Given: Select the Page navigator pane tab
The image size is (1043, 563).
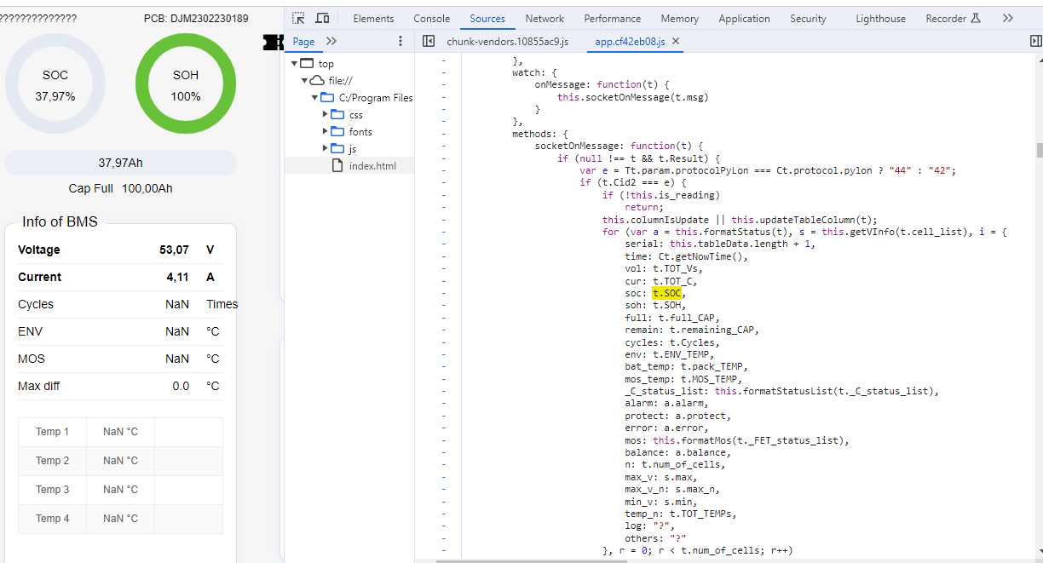Looking at the screenshot, I should 303,41.
